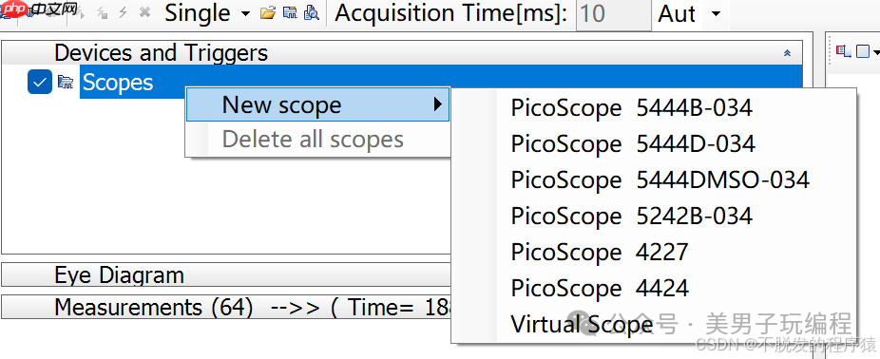Select the Scopes tree item
This screenshot has width=880, height=359.
click(117, 83)
